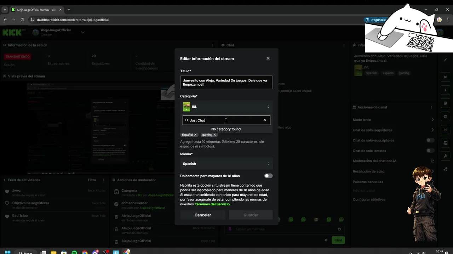Click the category search field with Just Chat
Screen dimensions: 453x254
pos(226,120)
